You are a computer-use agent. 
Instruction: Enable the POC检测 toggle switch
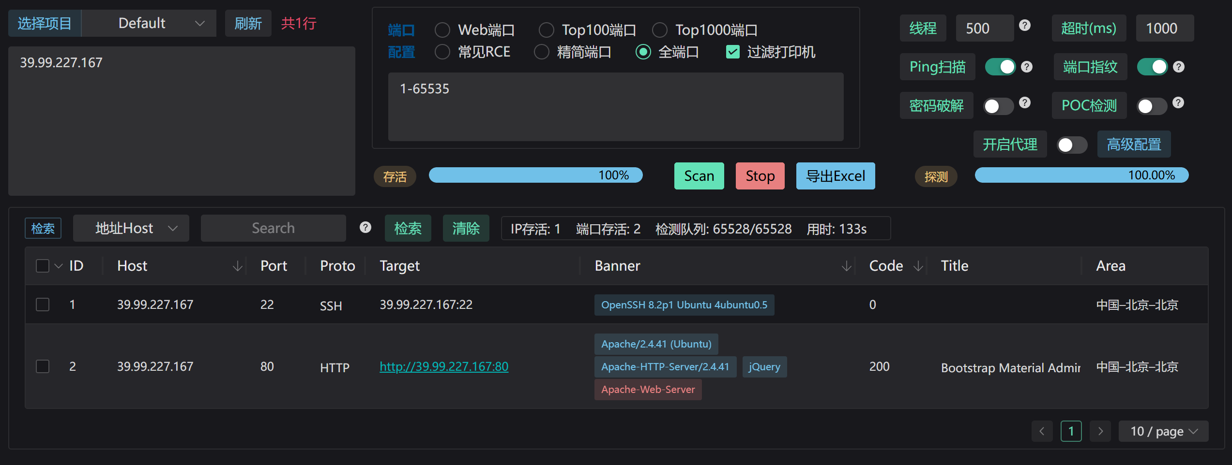pyautogui.click(x=1152, y=106)
